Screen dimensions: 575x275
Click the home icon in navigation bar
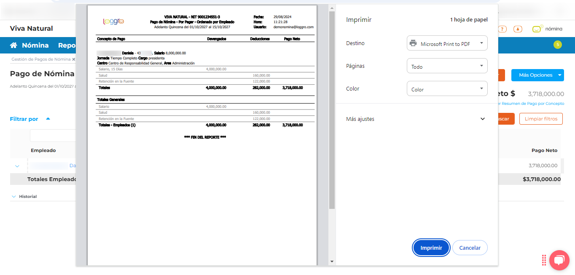coord(14,45)
